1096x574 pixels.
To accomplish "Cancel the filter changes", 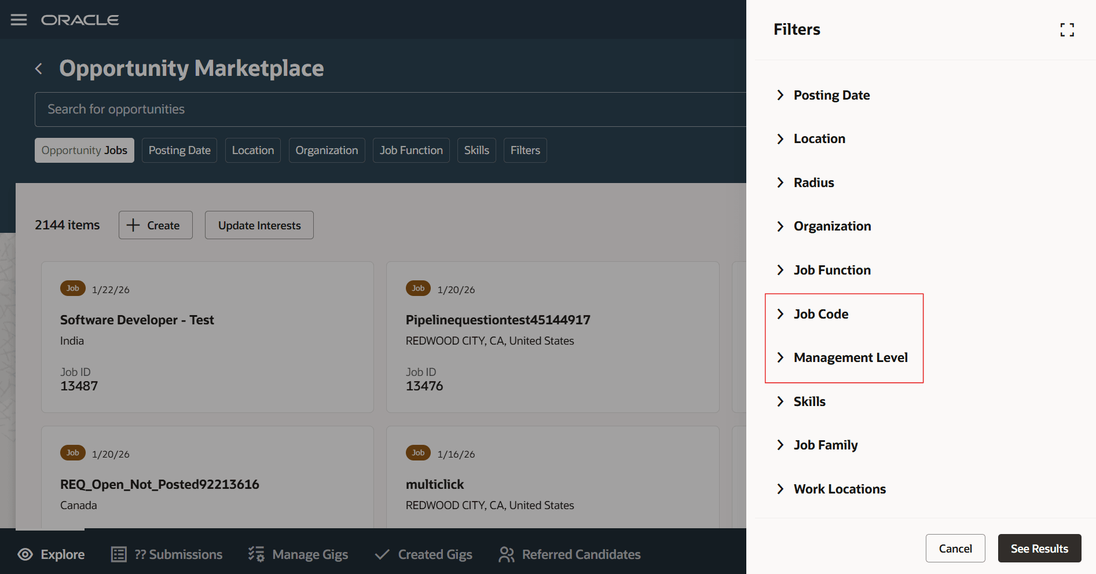I will [x=955, y=548].
